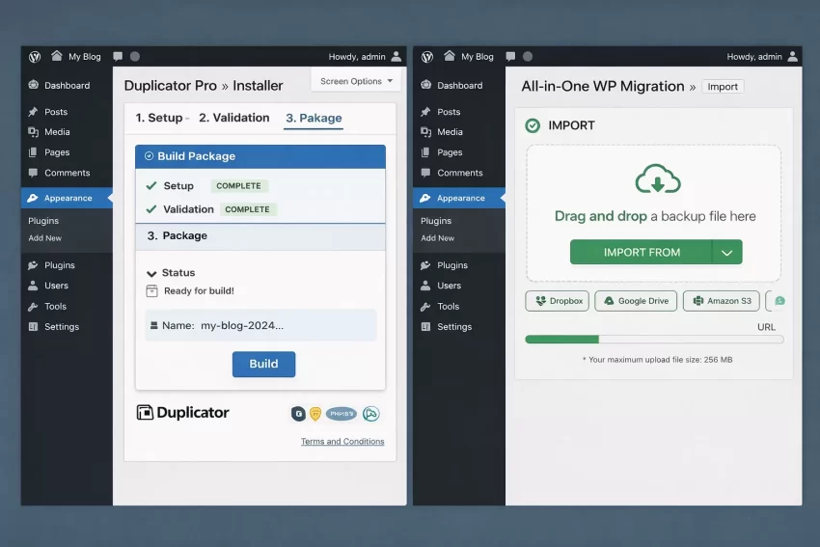Click the yellow shield badge icon
Image resolution: width=820 pixels, height=547 pixels.
315,414
